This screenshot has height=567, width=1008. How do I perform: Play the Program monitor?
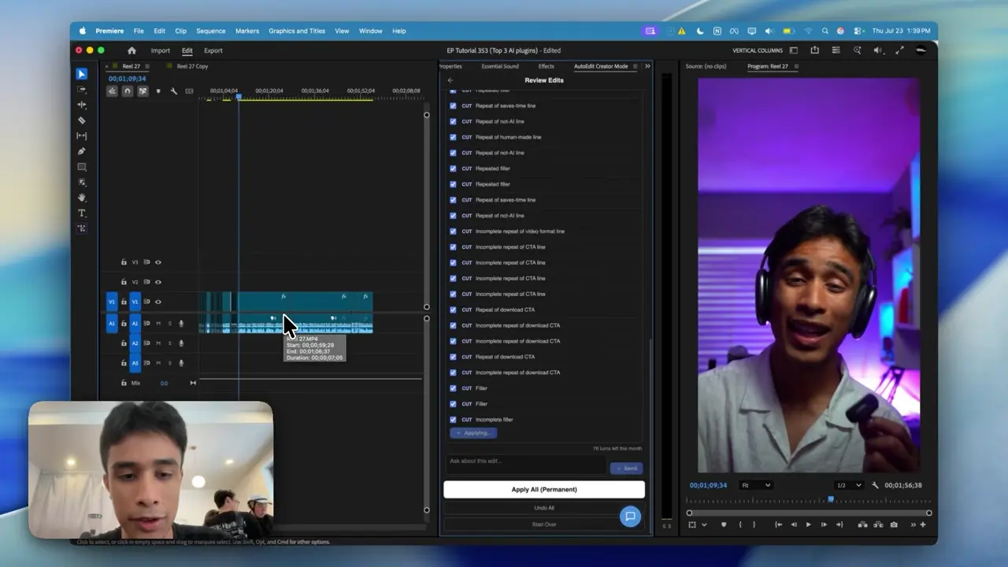point(808,524)
